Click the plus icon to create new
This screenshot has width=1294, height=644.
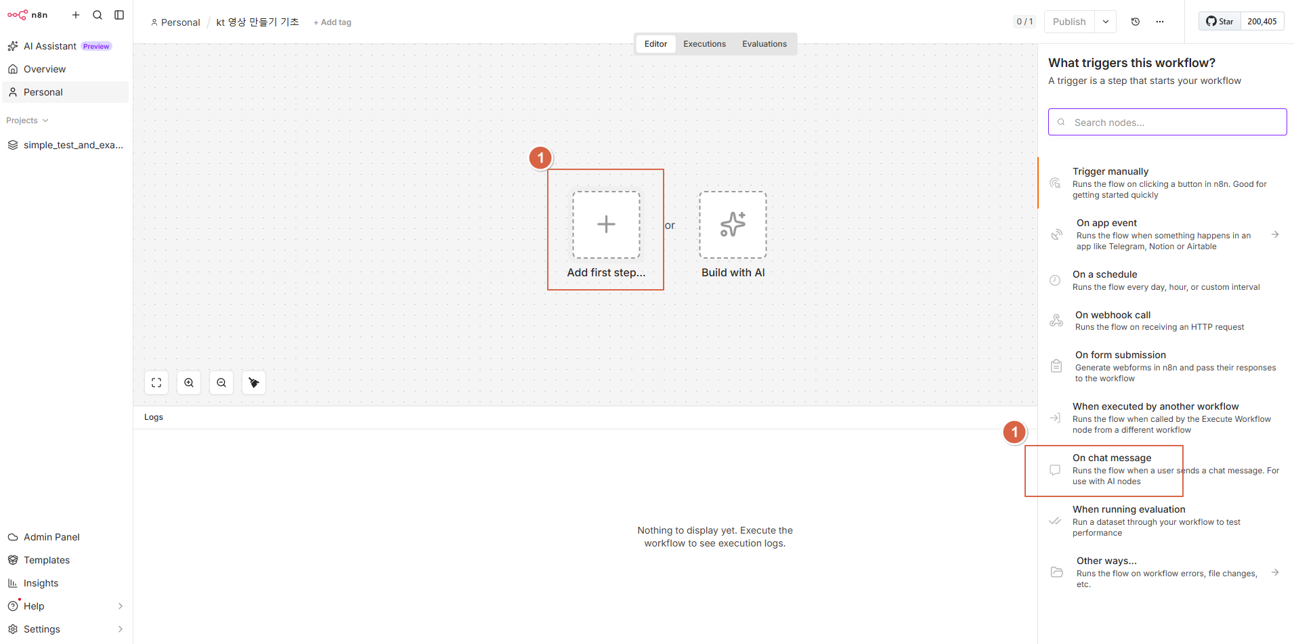(76, 15)
